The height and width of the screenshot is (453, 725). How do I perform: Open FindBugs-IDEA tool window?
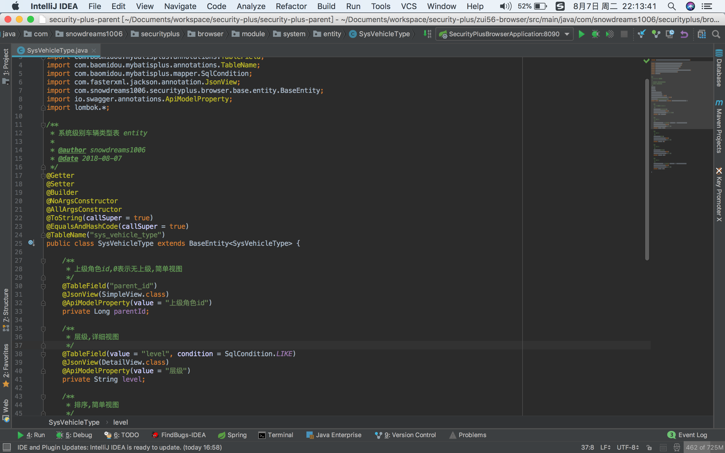178,435
